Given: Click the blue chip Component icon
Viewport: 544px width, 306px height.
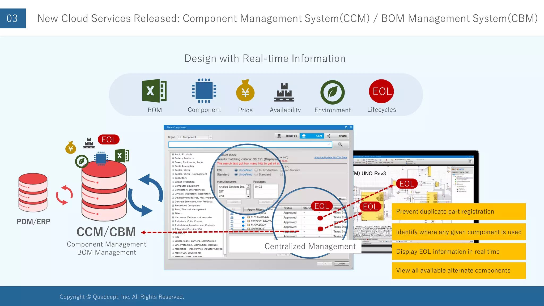Looking at the screenshot, I should (x=204, y=91).
